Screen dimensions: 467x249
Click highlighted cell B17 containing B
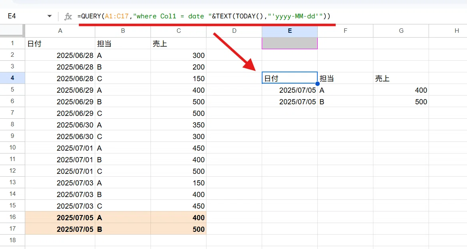pos(123,229)
